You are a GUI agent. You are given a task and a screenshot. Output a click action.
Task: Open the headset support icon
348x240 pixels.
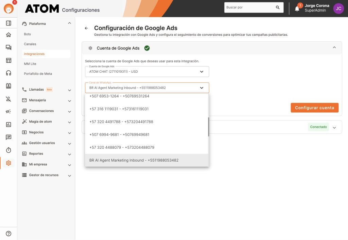pos(8,73)
